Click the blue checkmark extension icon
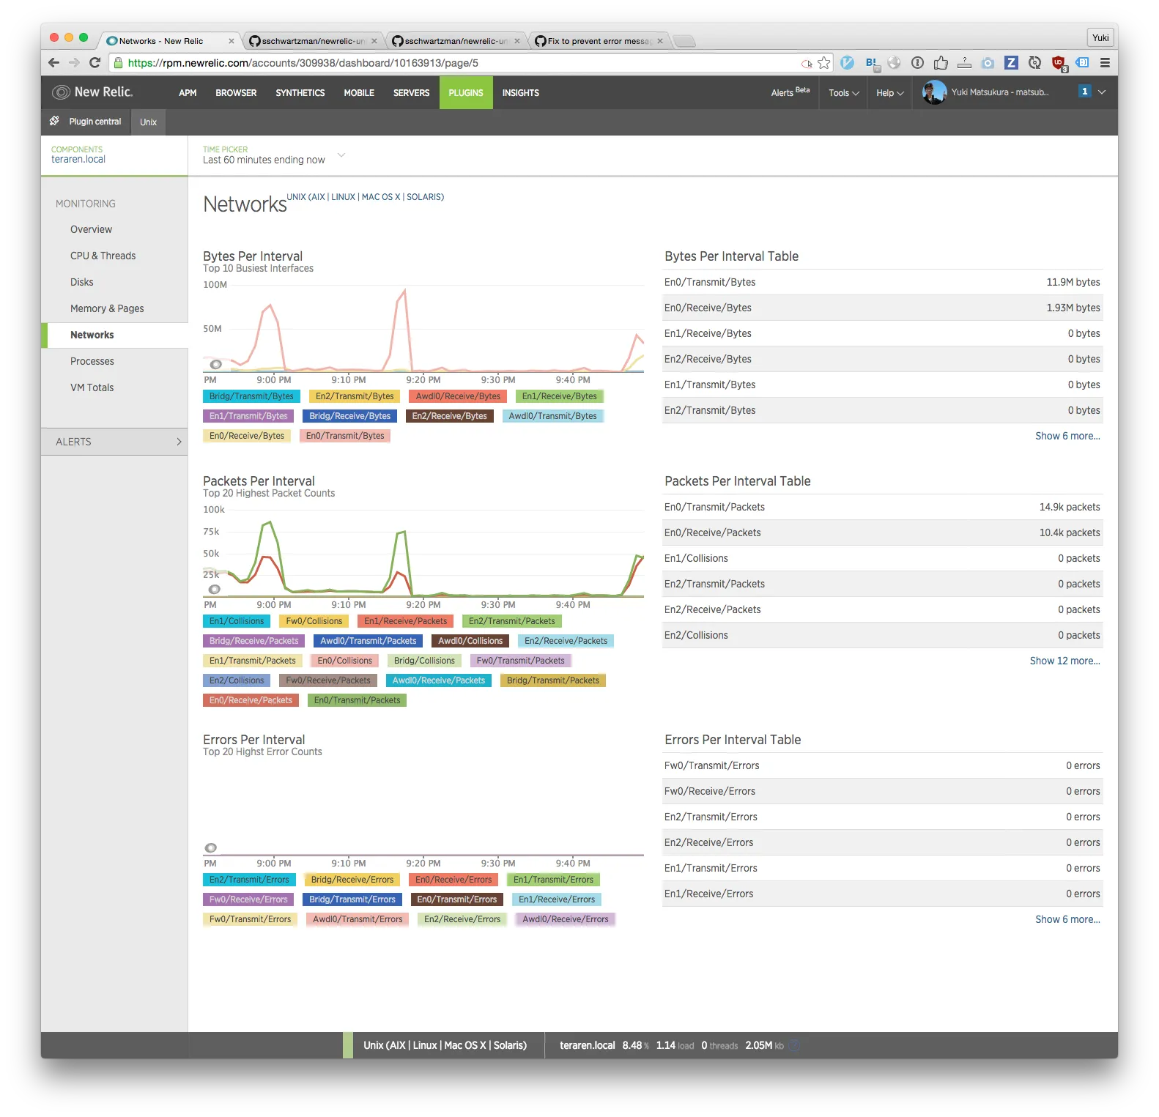Viewport: 1159px width, 1117px height. pos(848,63)
